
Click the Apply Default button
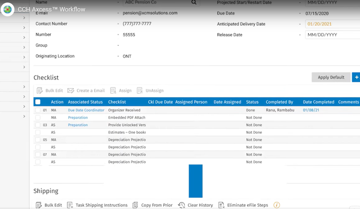pos(331,77)
